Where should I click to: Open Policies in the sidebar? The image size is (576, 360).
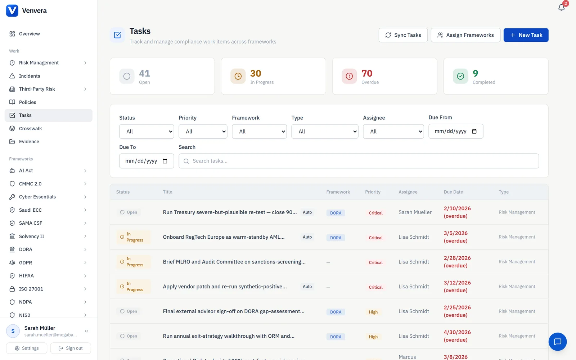(x=49, y=102)
